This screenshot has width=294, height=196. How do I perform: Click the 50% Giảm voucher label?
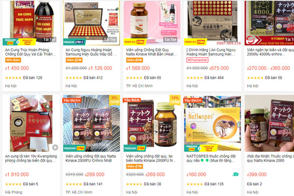[x=13, y=60]
